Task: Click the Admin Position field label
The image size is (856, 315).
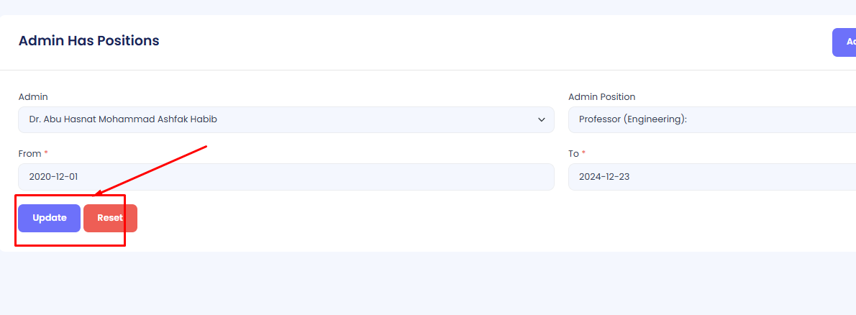Action: pos(601,97)
